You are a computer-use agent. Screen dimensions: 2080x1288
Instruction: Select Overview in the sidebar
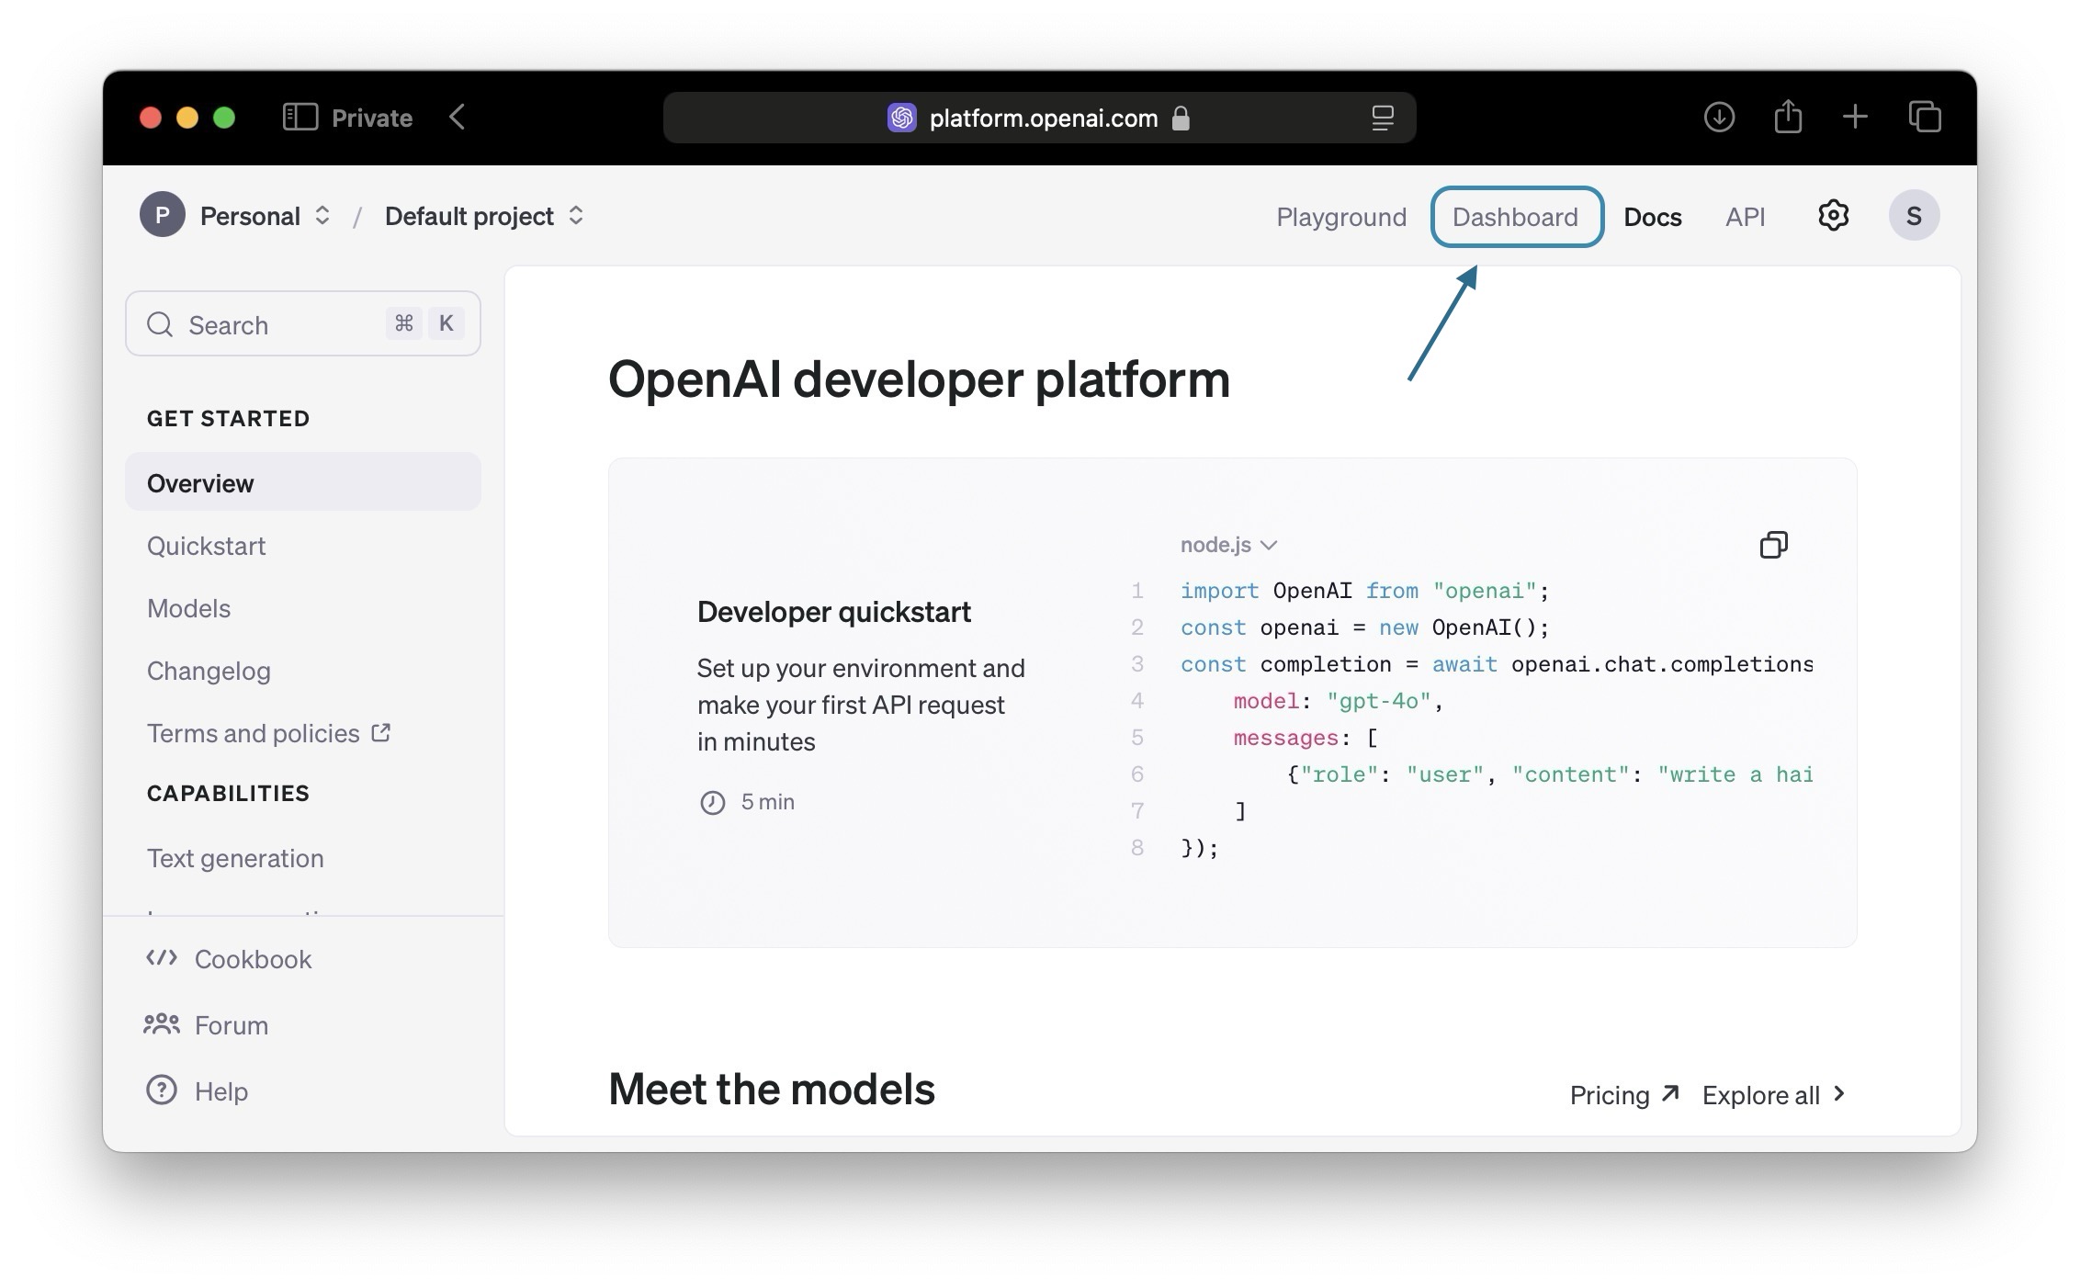coord(303,482)
